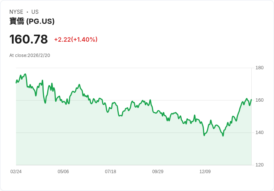Click the 180 y-axis price label
The height and width of the screenshot is (191, 274).
pos(259,68)
